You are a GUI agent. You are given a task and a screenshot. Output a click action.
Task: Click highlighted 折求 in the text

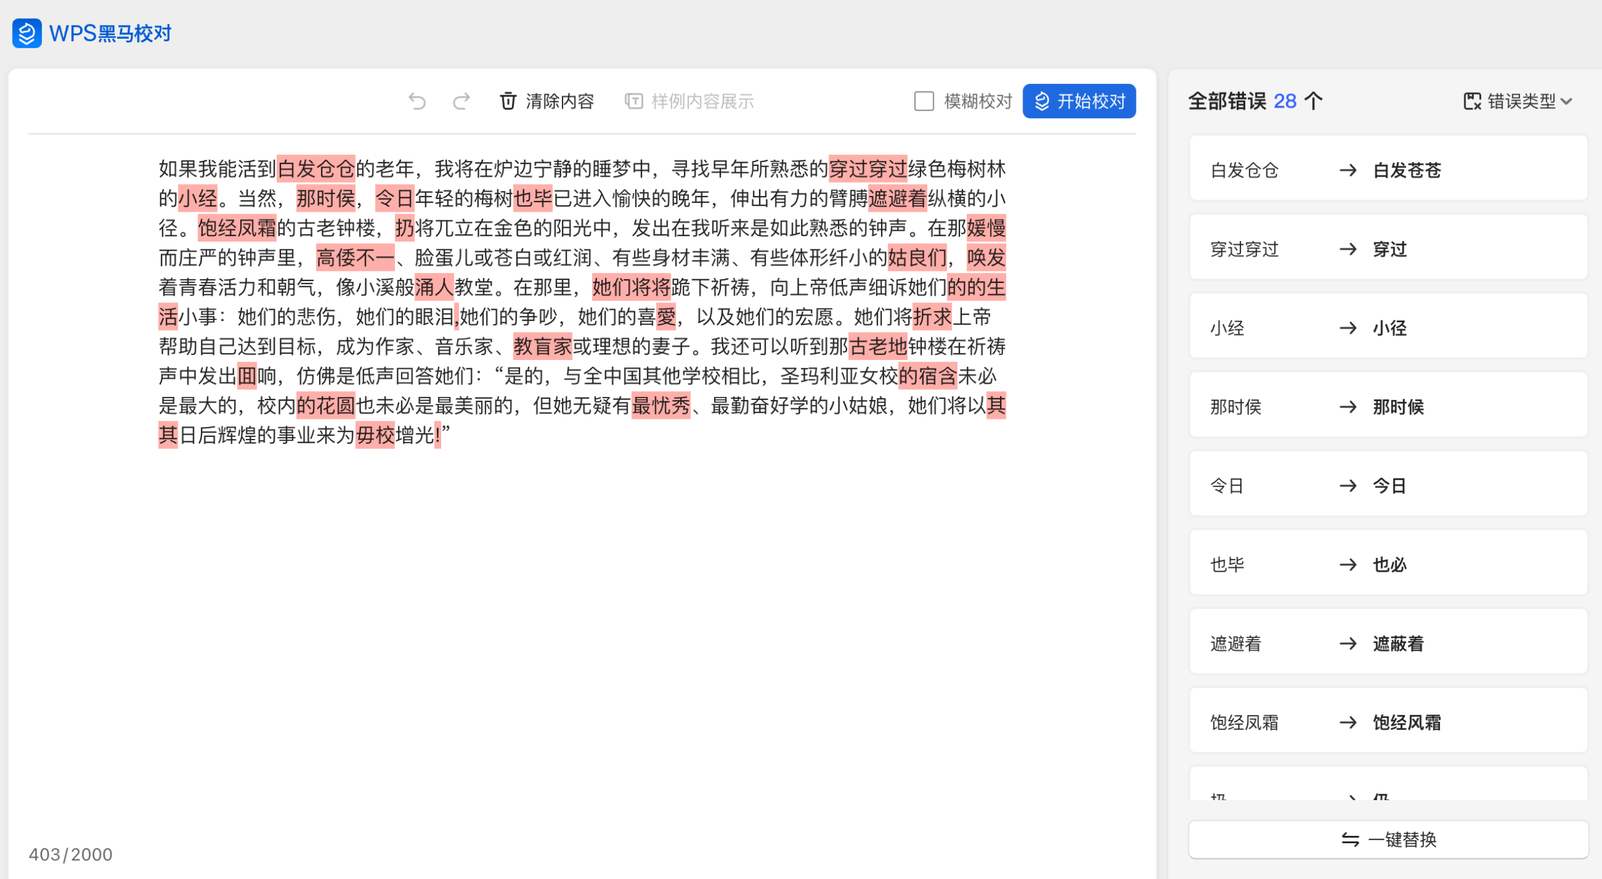pyautogui.click(x=932, y=317)
